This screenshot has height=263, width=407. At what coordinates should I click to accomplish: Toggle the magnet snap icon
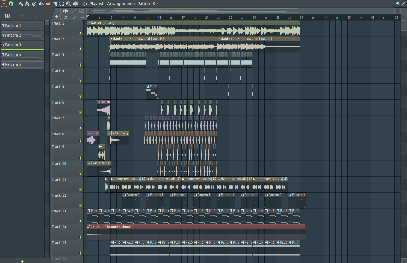pos(11,4)
